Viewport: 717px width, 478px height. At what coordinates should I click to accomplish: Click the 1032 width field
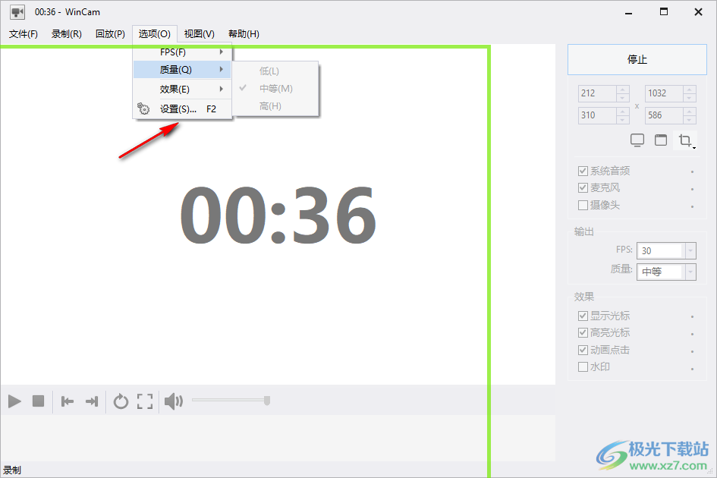[x=665, y=93]
